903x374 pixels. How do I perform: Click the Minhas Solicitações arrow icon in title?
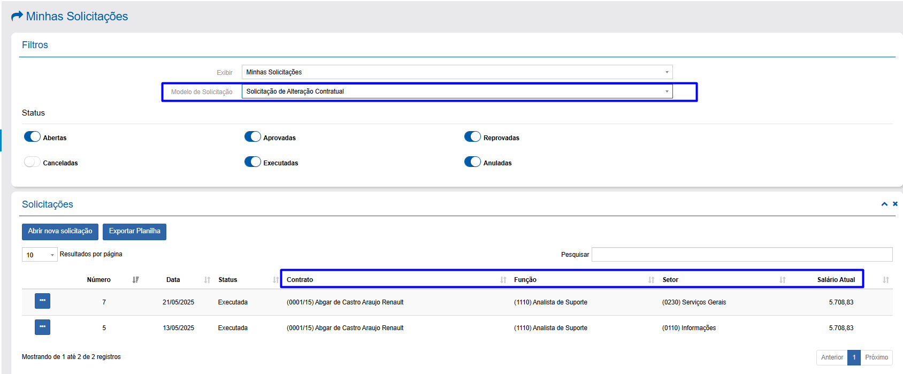point(17,16)
